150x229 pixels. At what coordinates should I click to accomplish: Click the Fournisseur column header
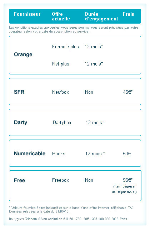(x=27, y=14)
